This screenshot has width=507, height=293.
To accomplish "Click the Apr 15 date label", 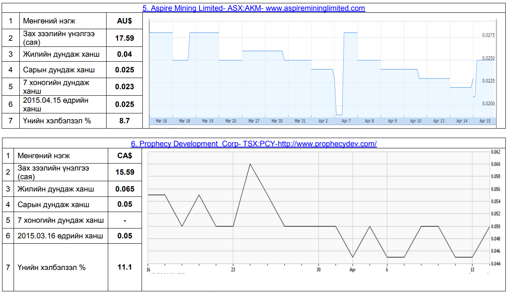I will coord(485,121).
